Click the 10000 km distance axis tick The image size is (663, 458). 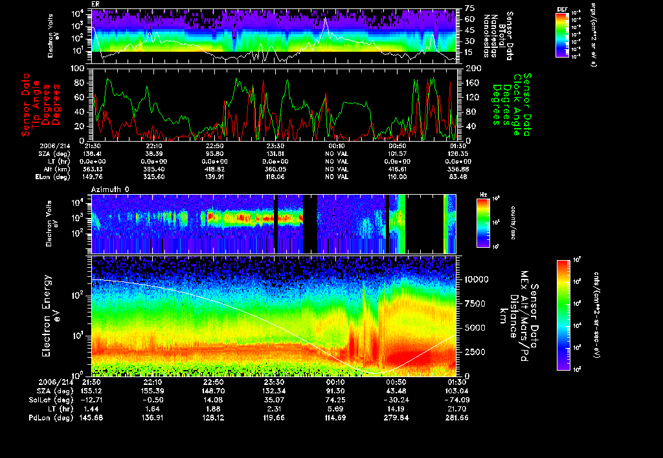(476, 279)
